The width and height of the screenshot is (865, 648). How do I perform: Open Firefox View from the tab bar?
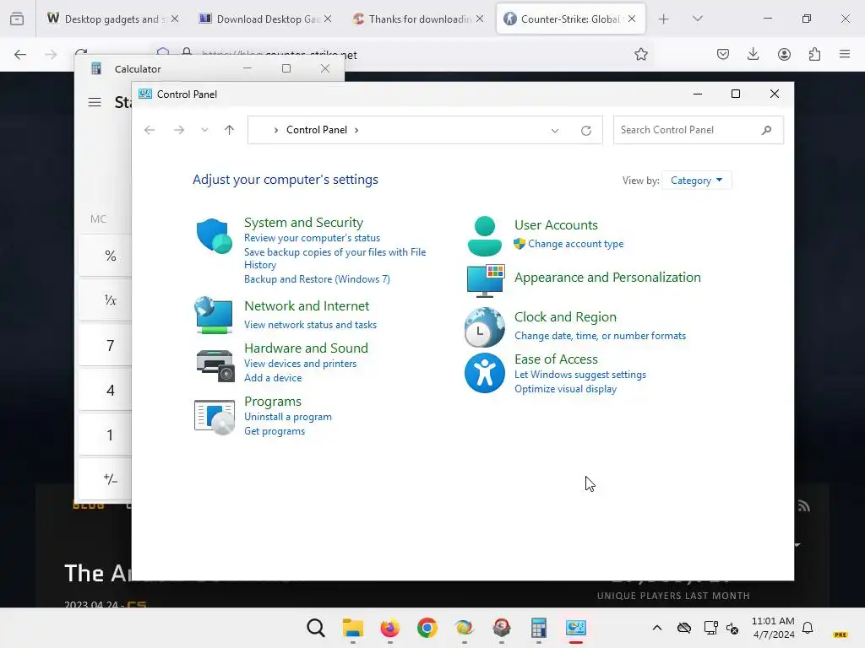17,19
